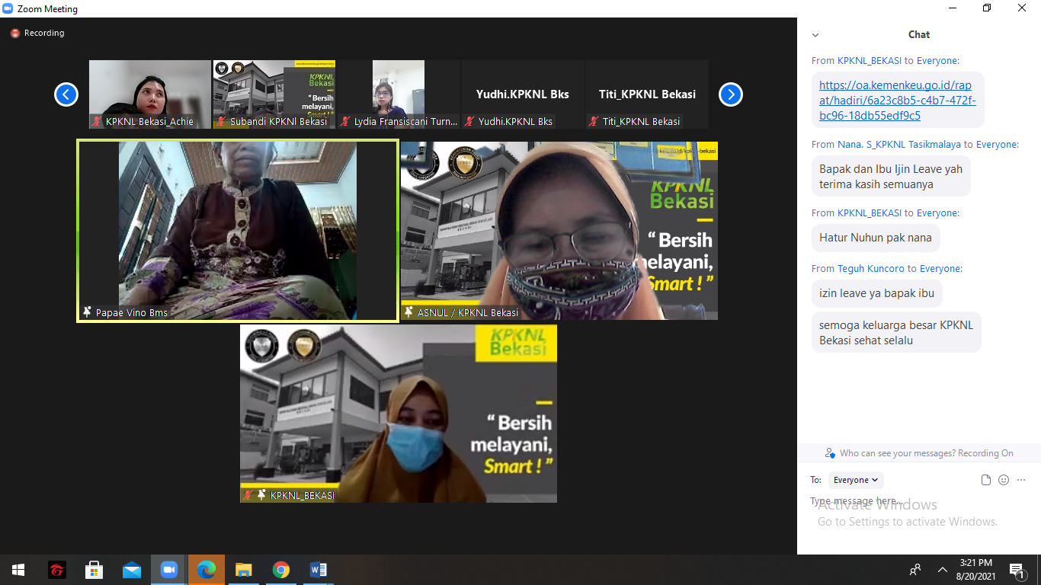Viewport: 1041px width, 585px height.
Task: Collapse the Chat panel chevron
Action: click(x=815, y=35)
